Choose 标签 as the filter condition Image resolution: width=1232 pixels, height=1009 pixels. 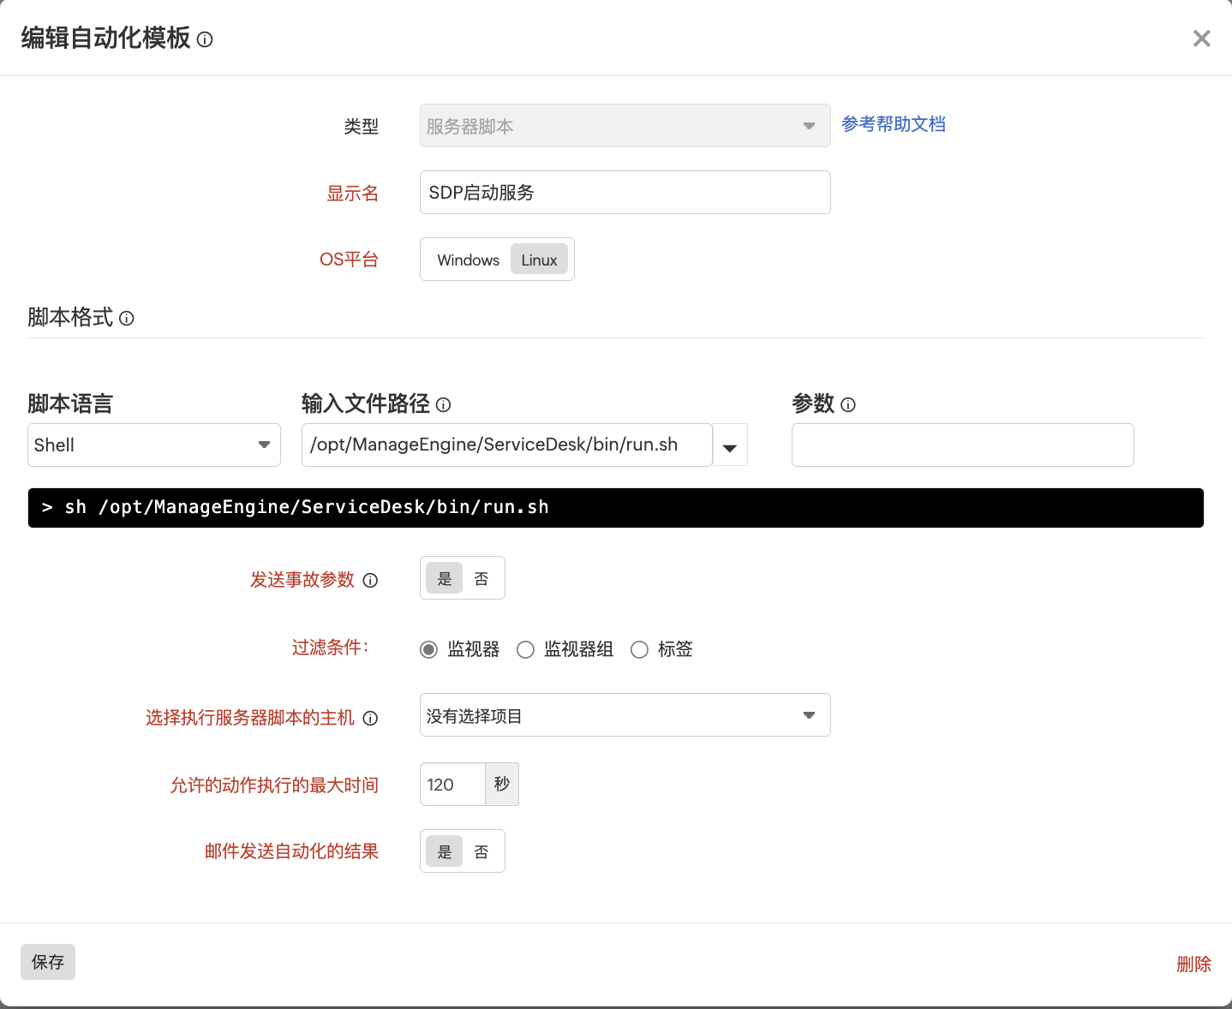(x=639, y=649)
